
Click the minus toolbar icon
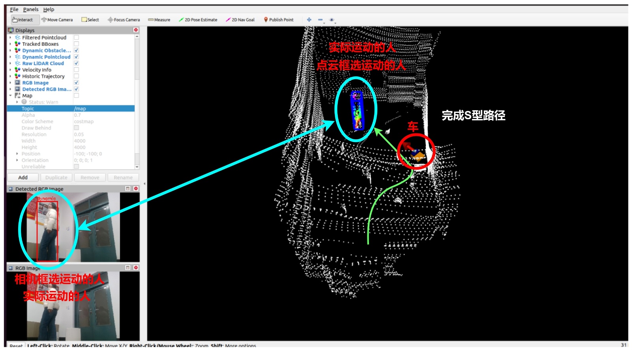pos(320,20)
